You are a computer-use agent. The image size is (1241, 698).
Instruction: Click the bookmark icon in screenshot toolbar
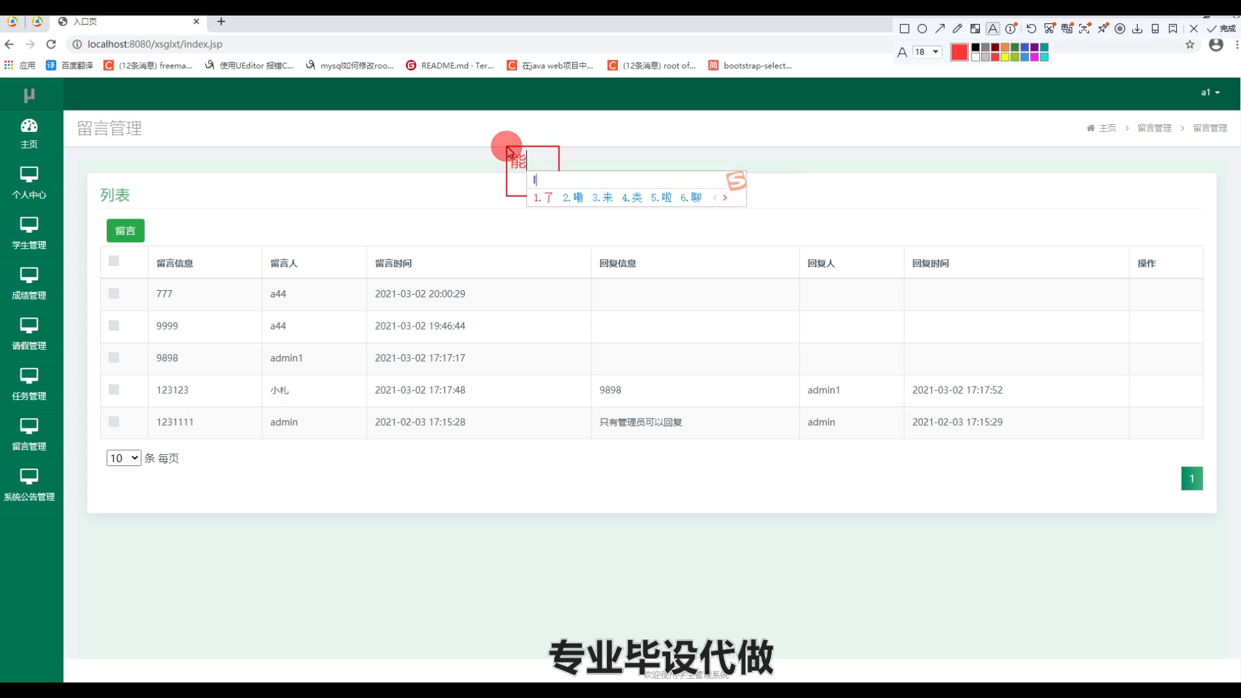pos(1172,28)
